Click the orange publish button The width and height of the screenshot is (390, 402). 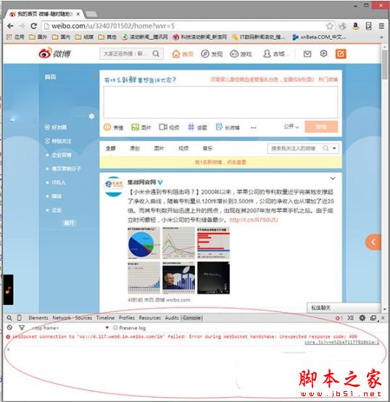[x=321, y=127]
